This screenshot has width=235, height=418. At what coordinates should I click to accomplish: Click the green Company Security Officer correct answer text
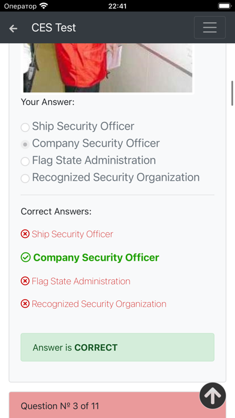pyautogui.click(x=96, y=258)
